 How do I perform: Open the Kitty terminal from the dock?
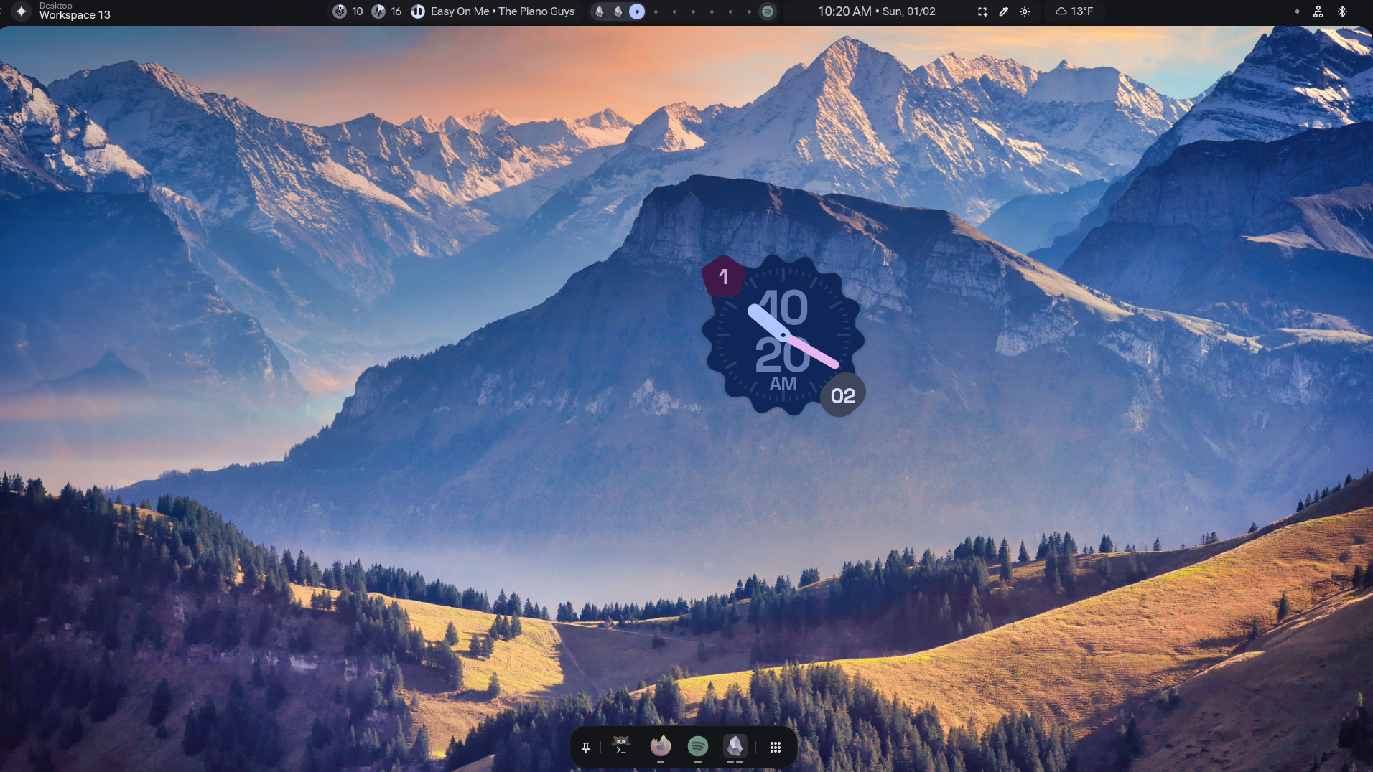click(x=621, y=746)
